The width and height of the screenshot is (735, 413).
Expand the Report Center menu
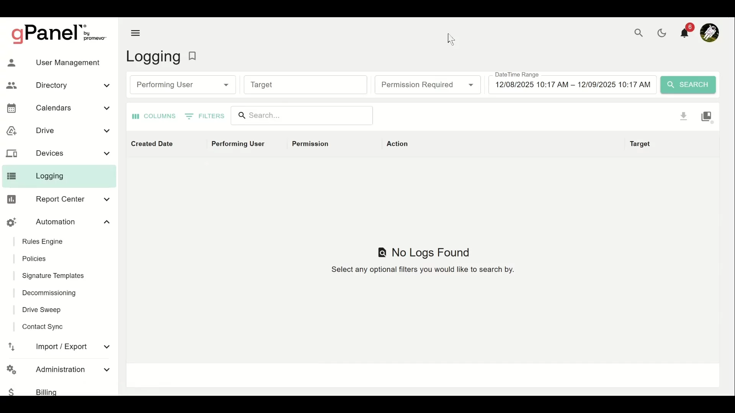(107, 200)
